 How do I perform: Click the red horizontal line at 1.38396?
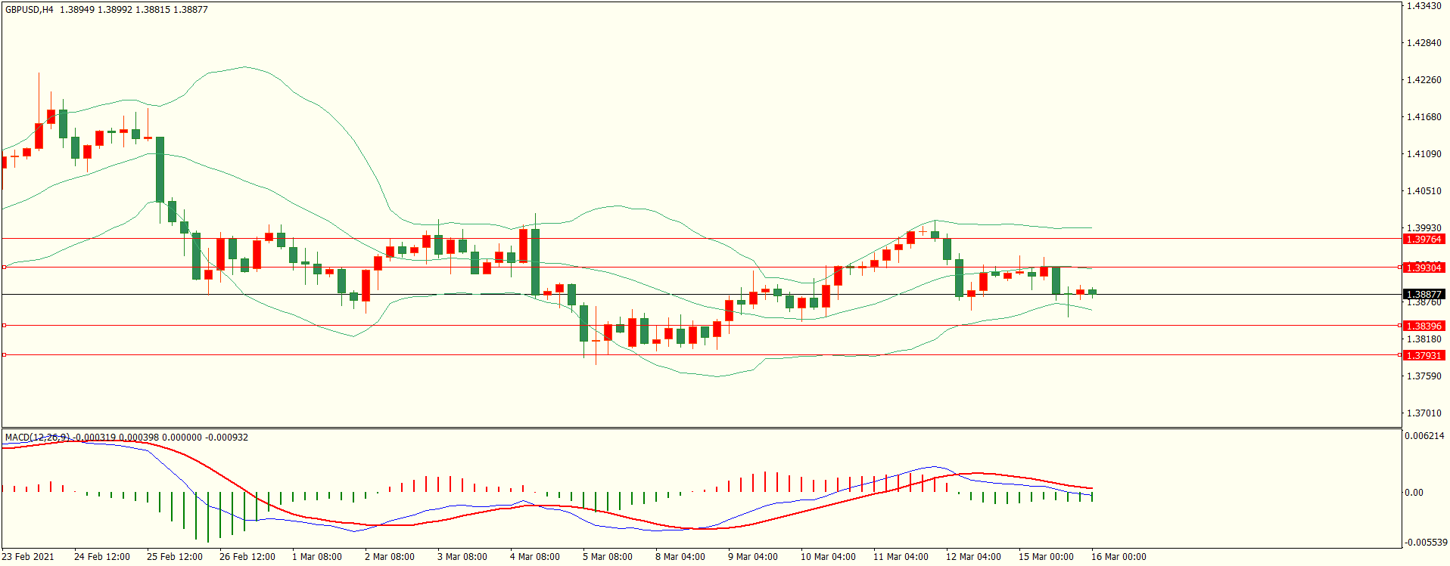701,326
